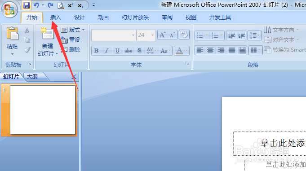Increase the list indent level

tap(242, 35)
